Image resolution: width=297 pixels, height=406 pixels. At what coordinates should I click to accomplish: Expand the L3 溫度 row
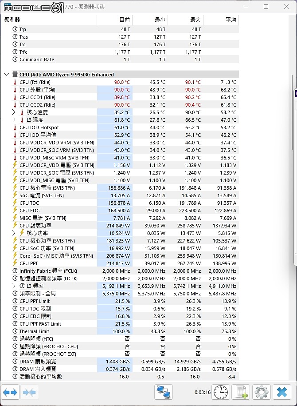click(x=14, y=119)
